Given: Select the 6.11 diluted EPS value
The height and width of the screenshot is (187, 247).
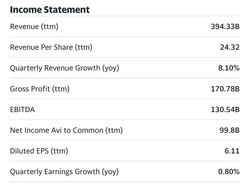Looking at the screenshot, I should 232,151.
